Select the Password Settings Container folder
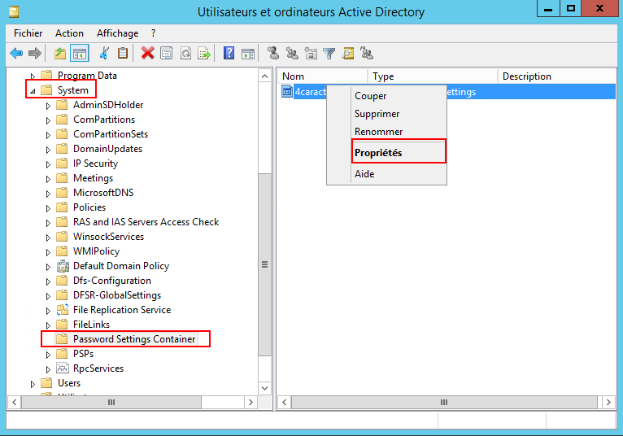This screenshot has height=436, width=623. (x=133, y=339)
